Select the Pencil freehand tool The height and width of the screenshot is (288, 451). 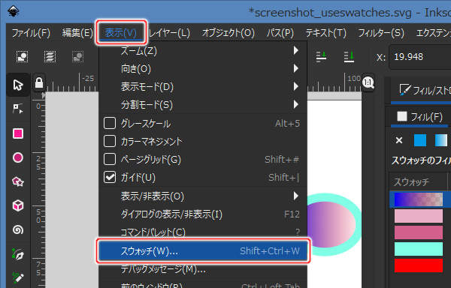pyautogui.click(x=18, y=277)
